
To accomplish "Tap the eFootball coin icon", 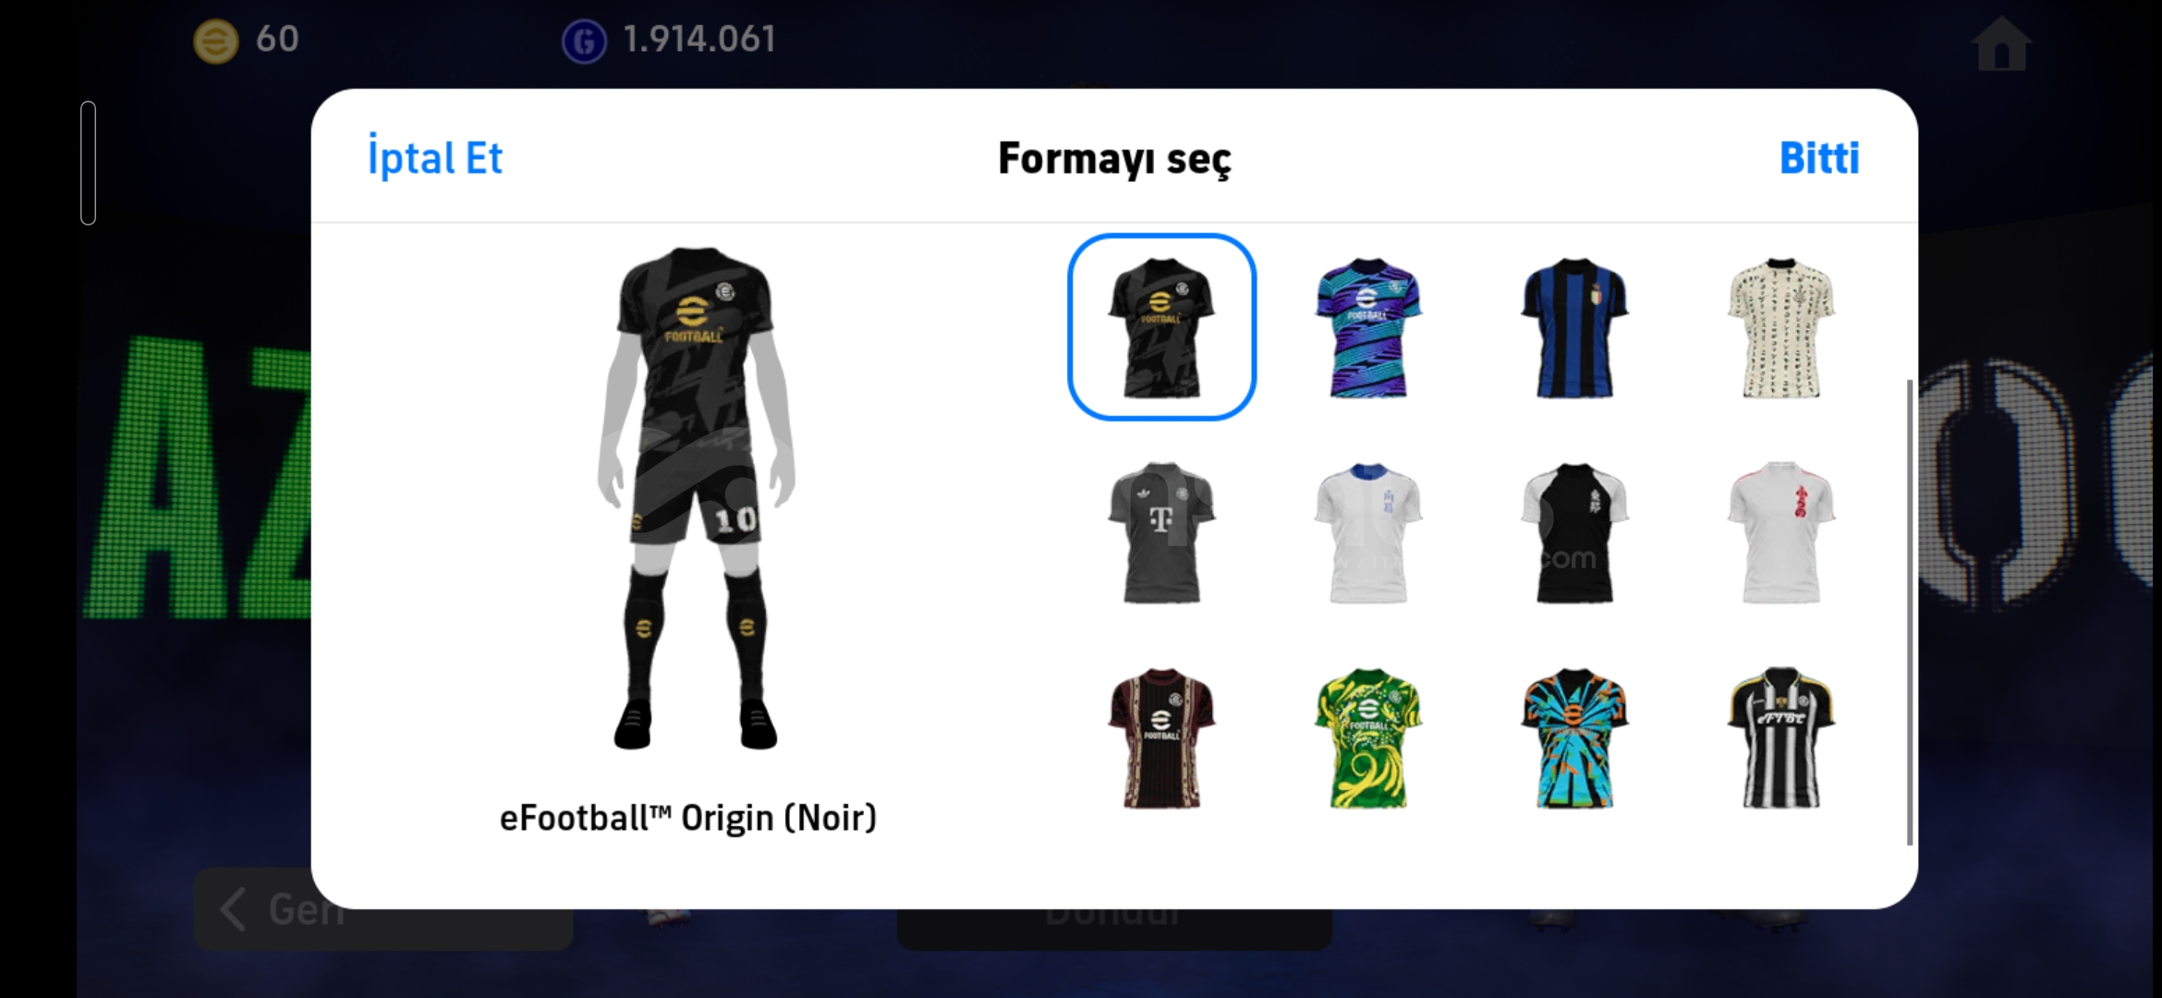I will click(215, 41).
